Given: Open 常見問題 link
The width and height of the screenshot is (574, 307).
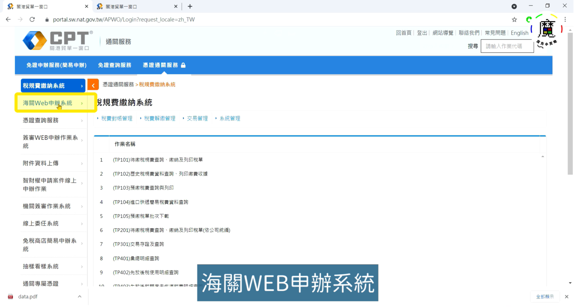Looking at the screenshot, I should click(x=495, y=33).
